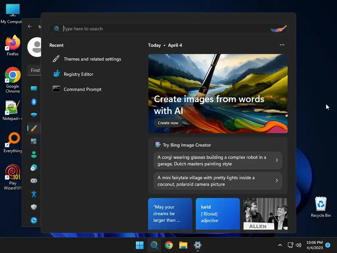This screenshot has width=337, height=253.
Task: Show hidden icons in system tray
Action: coord(280,245)
